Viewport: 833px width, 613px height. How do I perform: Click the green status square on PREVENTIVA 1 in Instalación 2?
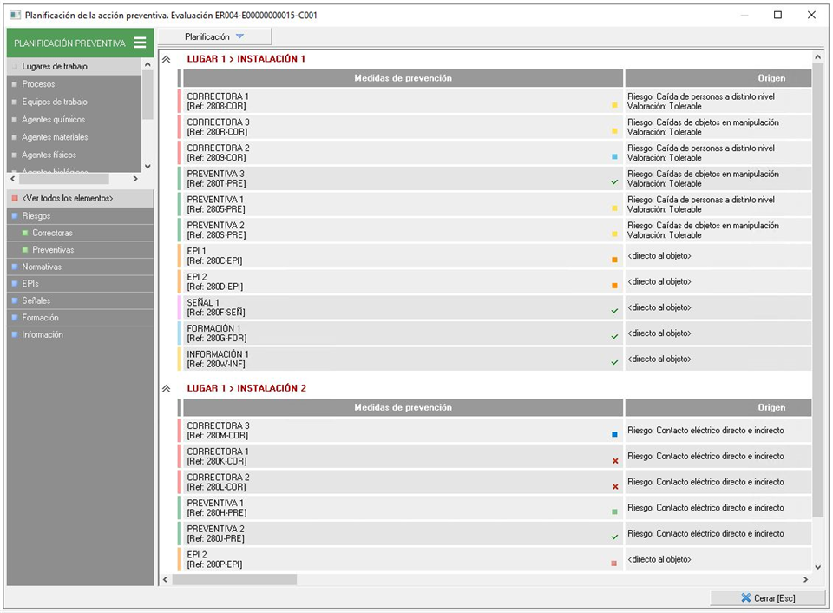click(614, 512)
